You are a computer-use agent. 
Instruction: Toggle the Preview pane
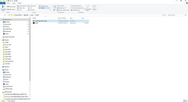pos(11,7)
